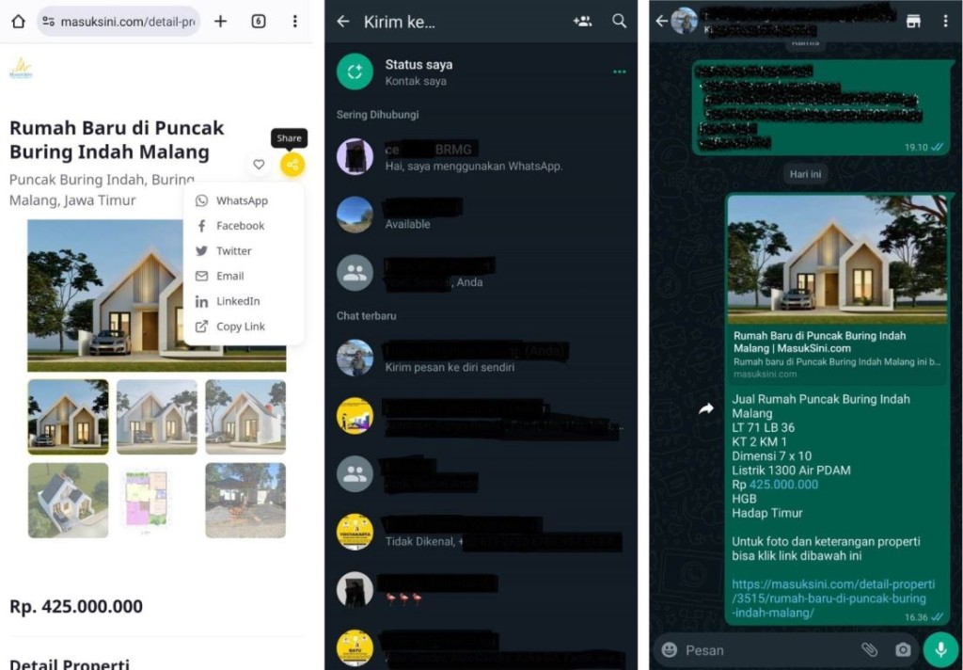The height and width of the screenshot is (670, 963).
Task: Open the masuksini.com address bar
Action: (x=118, y=22)
